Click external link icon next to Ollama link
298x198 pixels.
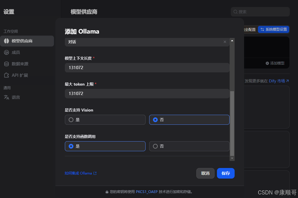(x=95, y=173)
